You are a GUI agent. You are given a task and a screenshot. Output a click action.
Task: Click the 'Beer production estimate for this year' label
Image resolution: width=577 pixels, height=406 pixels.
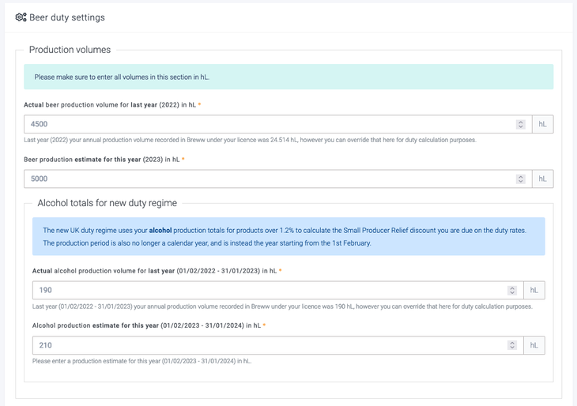(103, 160)
